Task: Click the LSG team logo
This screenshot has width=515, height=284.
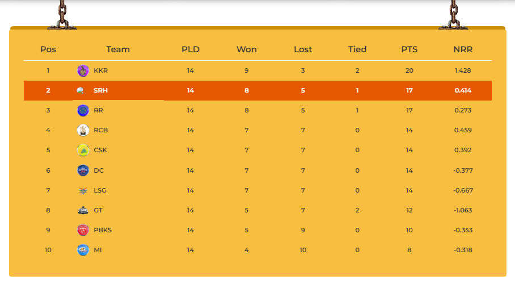Action: click(x=83, y=190)
